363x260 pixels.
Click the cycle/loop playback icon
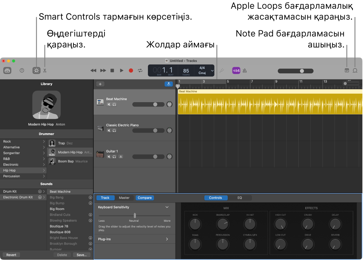coord(140,70)
